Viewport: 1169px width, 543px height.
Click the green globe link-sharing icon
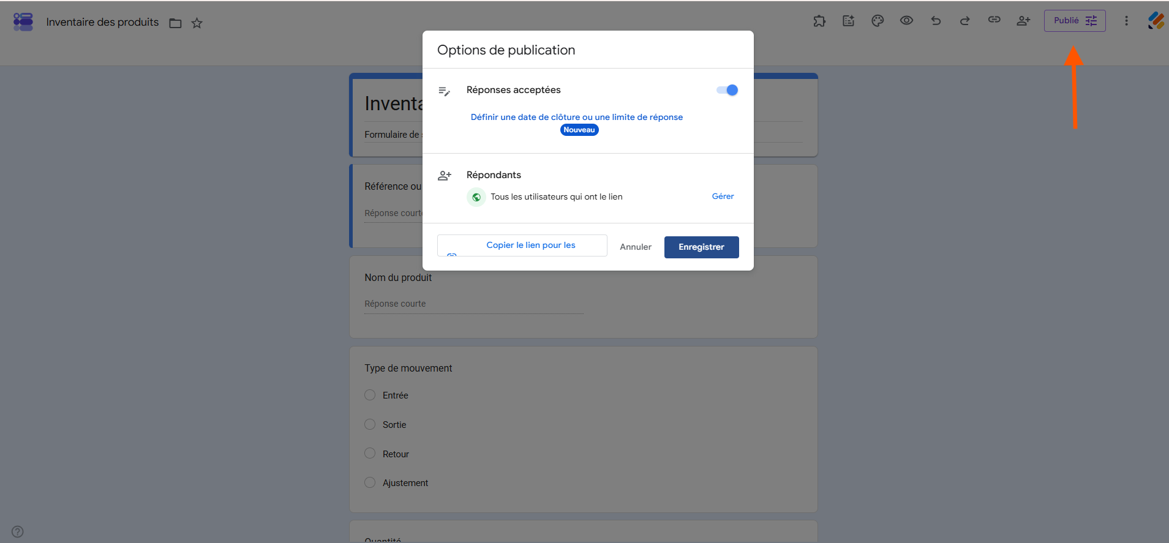click(476, 197)
